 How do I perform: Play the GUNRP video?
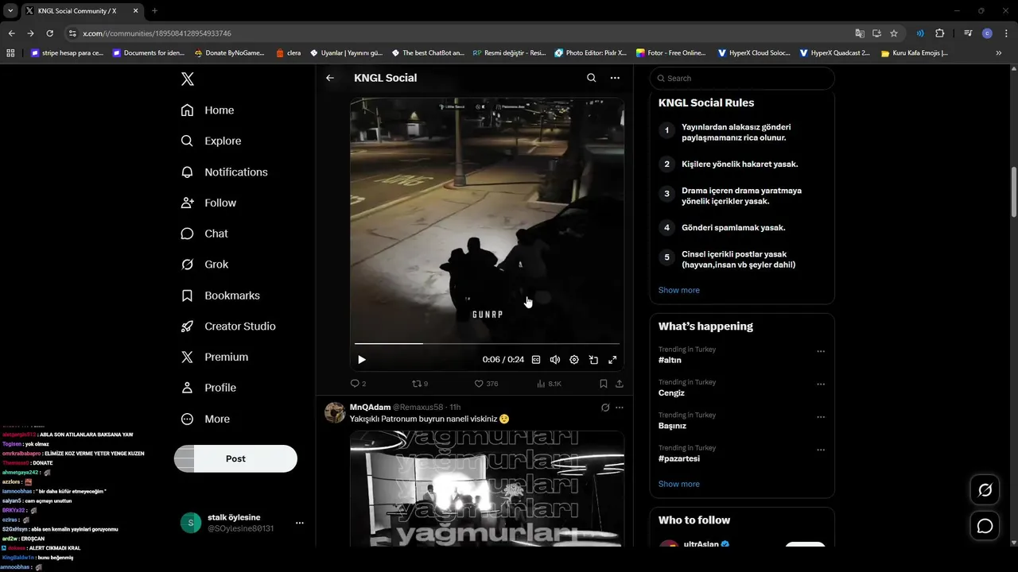click(x=362, y=360)
